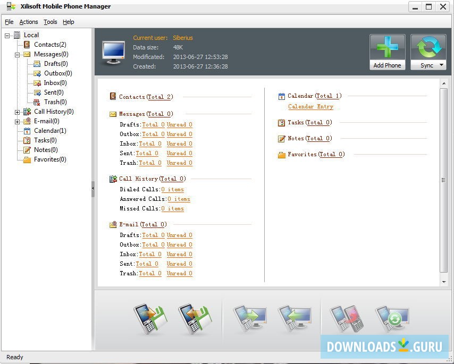Select Calendar(1) in tree
The width and height of the screenshot is (454, 364).
tap(50, 131)
